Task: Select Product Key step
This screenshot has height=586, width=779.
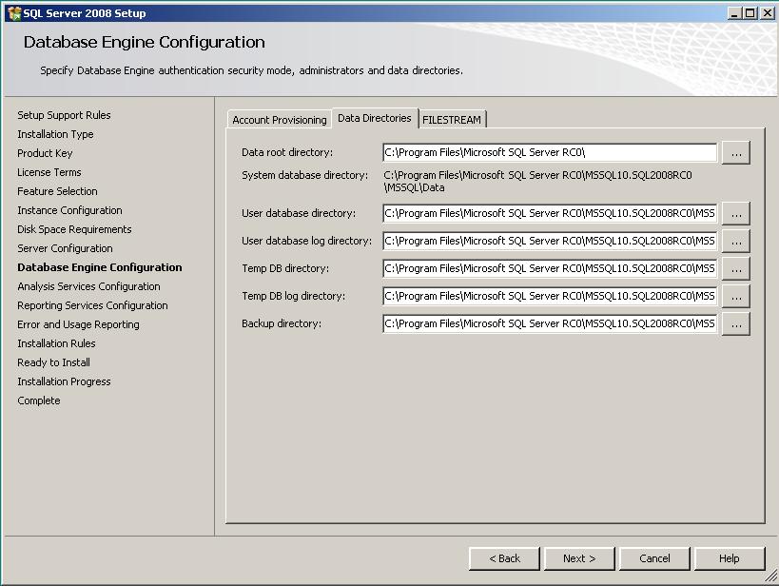Action: tap(45, 153)
